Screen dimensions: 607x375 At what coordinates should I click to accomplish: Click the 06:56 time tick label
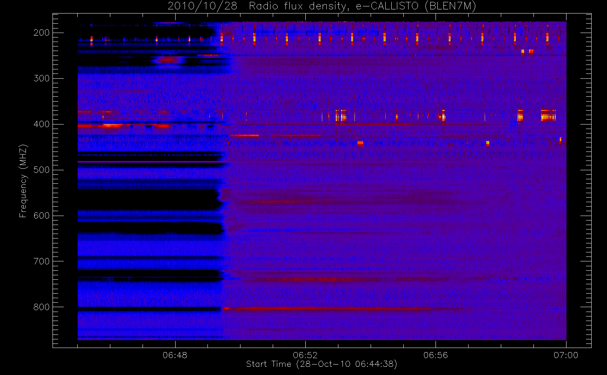pyautogui.click(x=436, y=355)
